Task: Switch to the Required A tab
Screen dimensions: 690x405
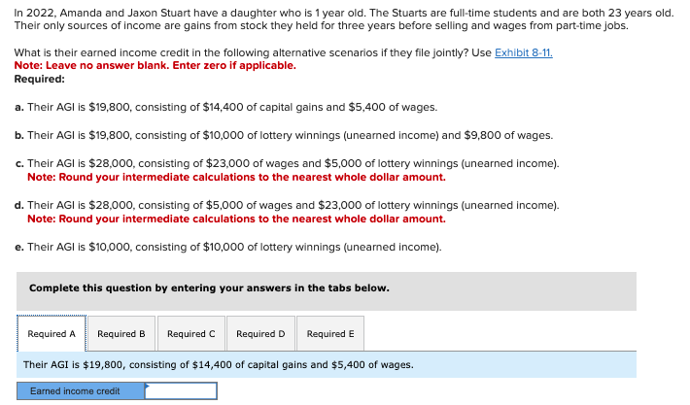Action: click(x=52, y=334)
